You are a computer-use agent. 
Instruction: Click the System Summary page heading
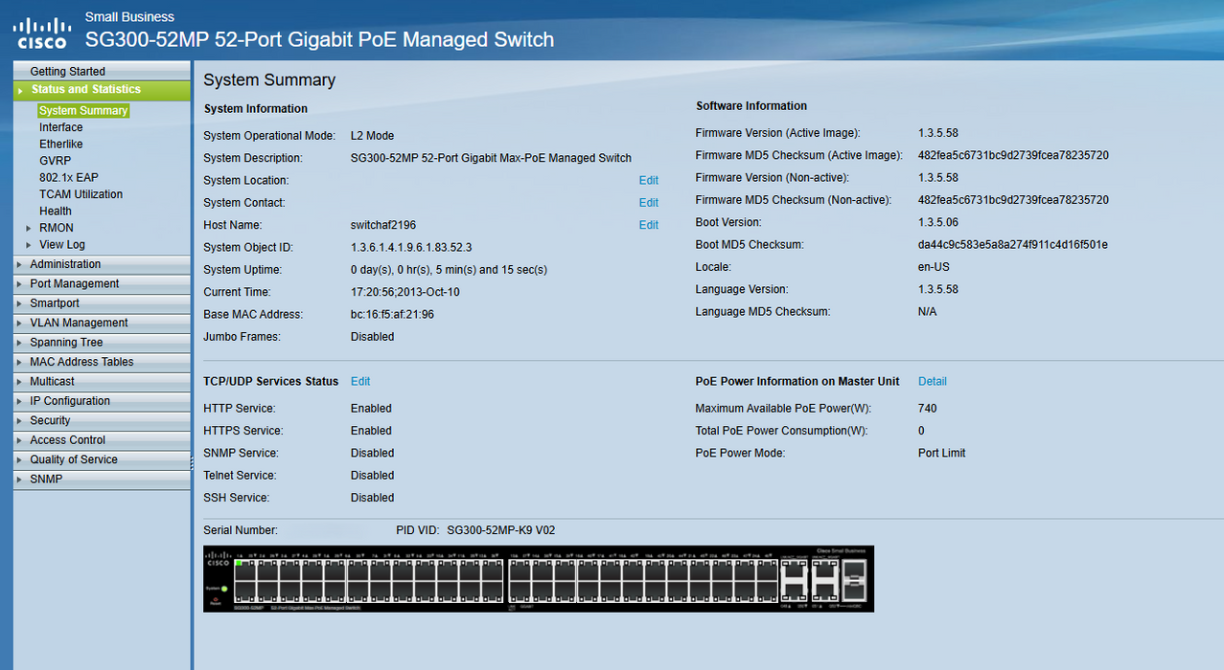(269, 80)
